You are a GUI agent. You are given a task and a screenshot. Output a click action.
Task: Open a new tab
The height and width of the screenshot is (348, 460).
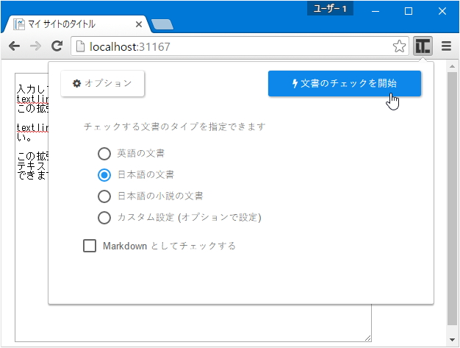point(162,24)
